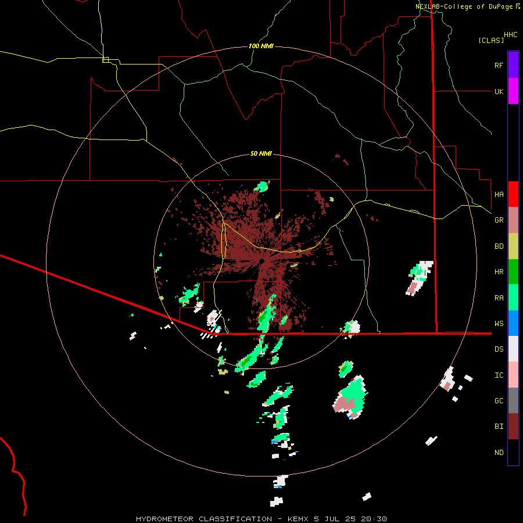Click the WS legend label
The height and width of the screenshot is (523, 523).
tap(499, 324)
